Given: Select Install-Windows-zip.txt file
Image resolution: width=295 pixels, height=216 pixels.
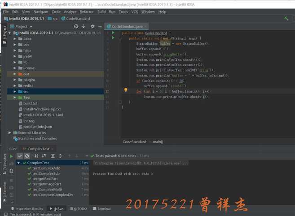Looking at the screenshot, I should (x=42, y=109).
